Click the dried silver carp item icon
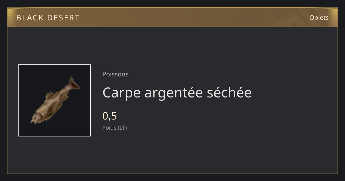 [x=55, y=100]
